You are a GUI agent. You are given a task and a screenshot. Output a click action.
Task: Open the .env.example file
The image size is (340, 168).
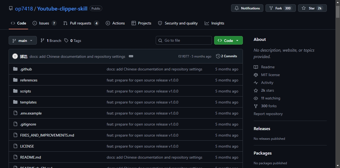[x=31, y=113]
